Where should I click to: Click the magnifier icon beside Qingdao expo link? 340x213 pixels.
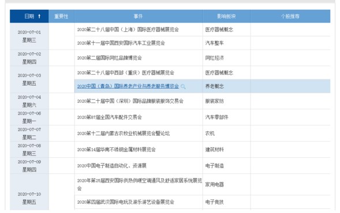click(183, 87)
